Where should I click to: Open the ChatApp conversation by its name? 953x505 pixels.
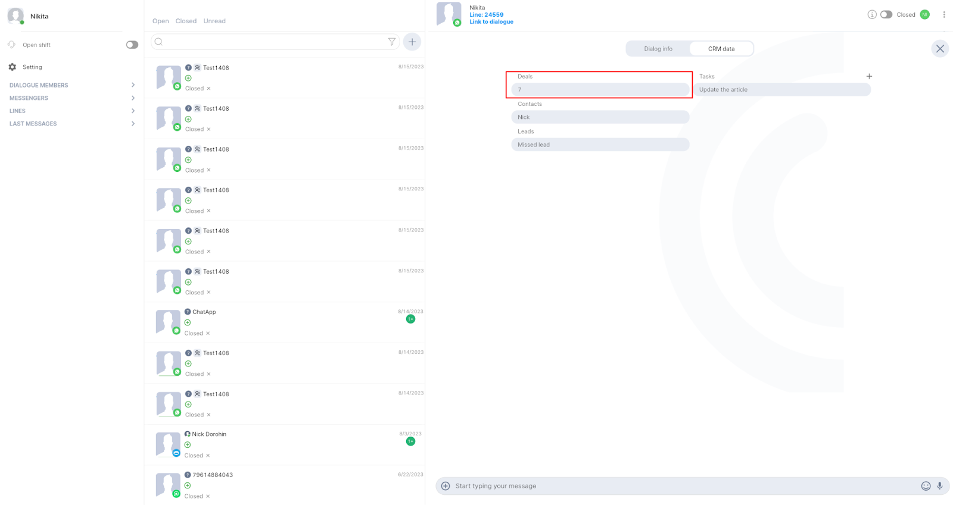point(204,312)
